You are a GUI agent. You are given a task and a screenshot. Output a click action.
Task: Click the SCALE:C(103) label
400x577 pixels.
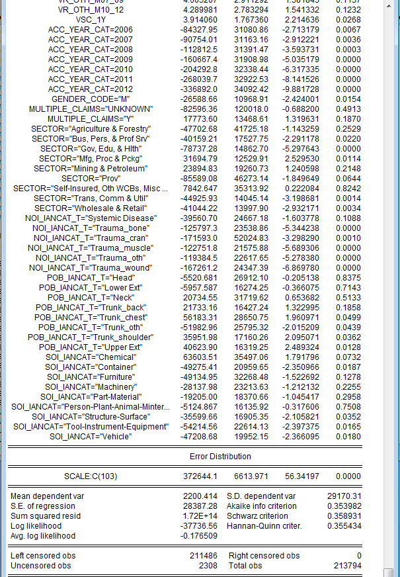91,476
